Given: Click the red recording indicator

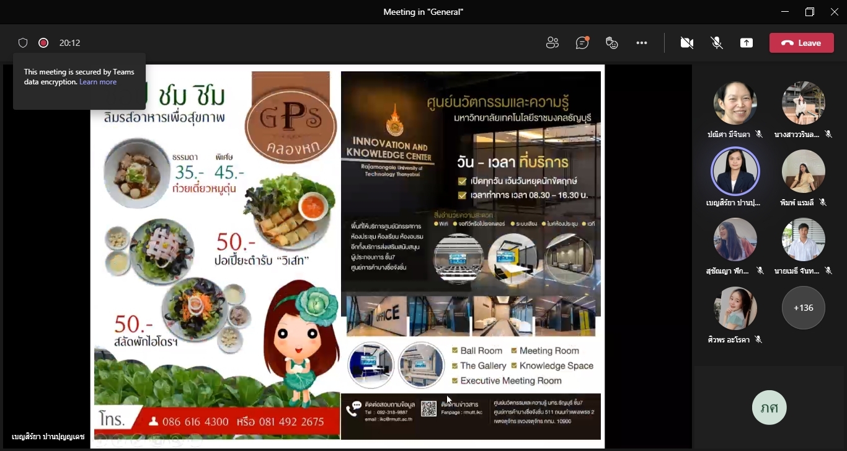Looking at the screenshot, I should tap(43, 43).
